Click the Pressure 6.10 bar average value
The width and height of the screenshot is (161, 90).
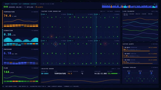pyautogui.click(x=10, y=53)
